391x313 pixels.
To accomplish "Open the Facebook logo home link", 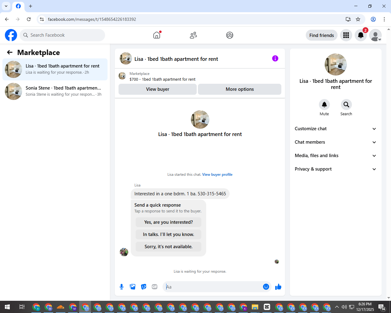I will click(x=11, y=35).
